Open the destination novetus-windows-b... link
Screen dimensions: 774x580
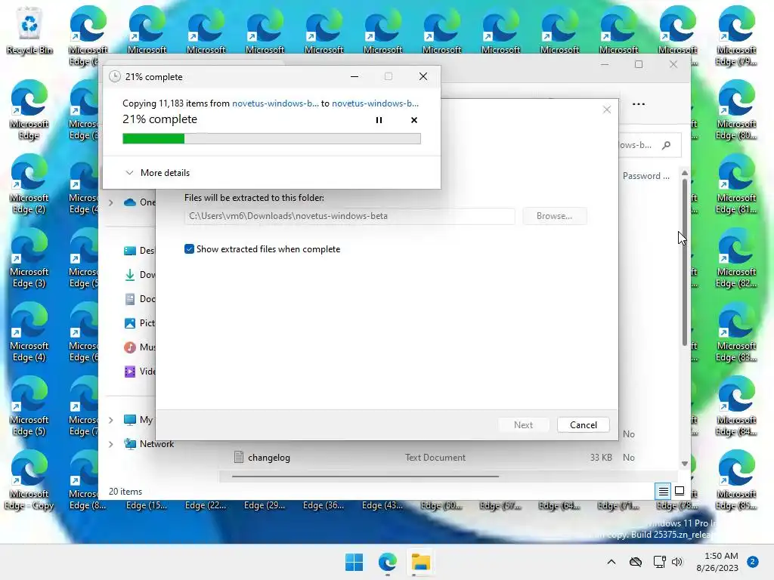pos(375,103)
